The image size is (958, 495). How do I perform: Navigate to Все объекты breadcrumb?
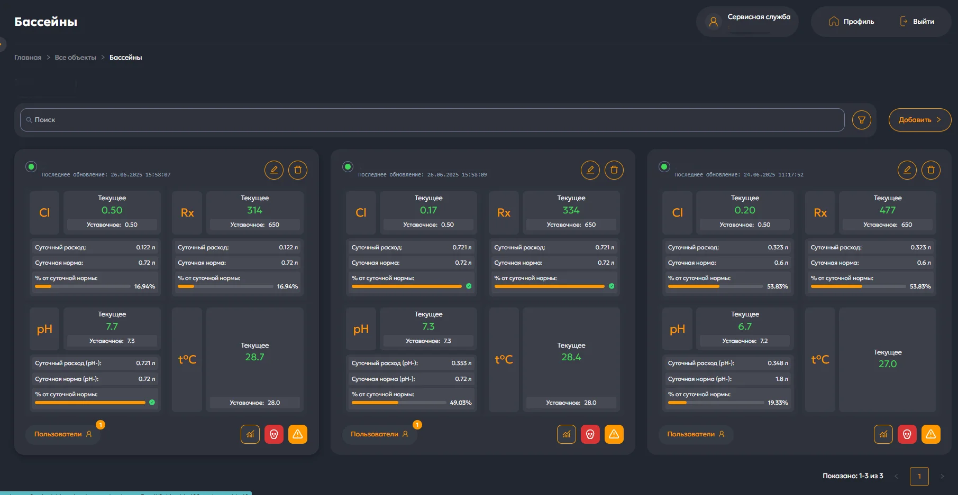pos(75,58)
